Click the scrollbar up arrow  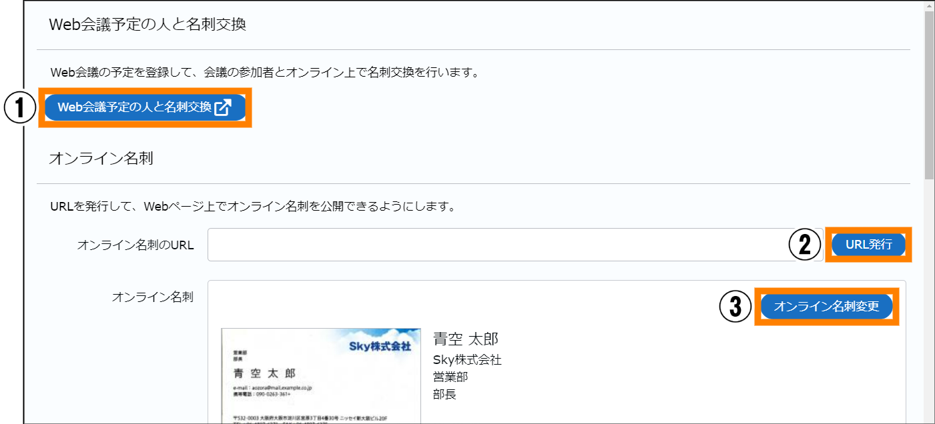[x=929, y=5]
